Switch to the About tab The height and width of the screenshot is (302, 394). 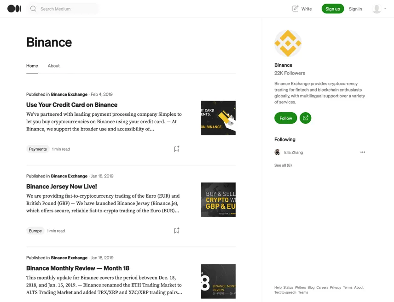[54, 66]
